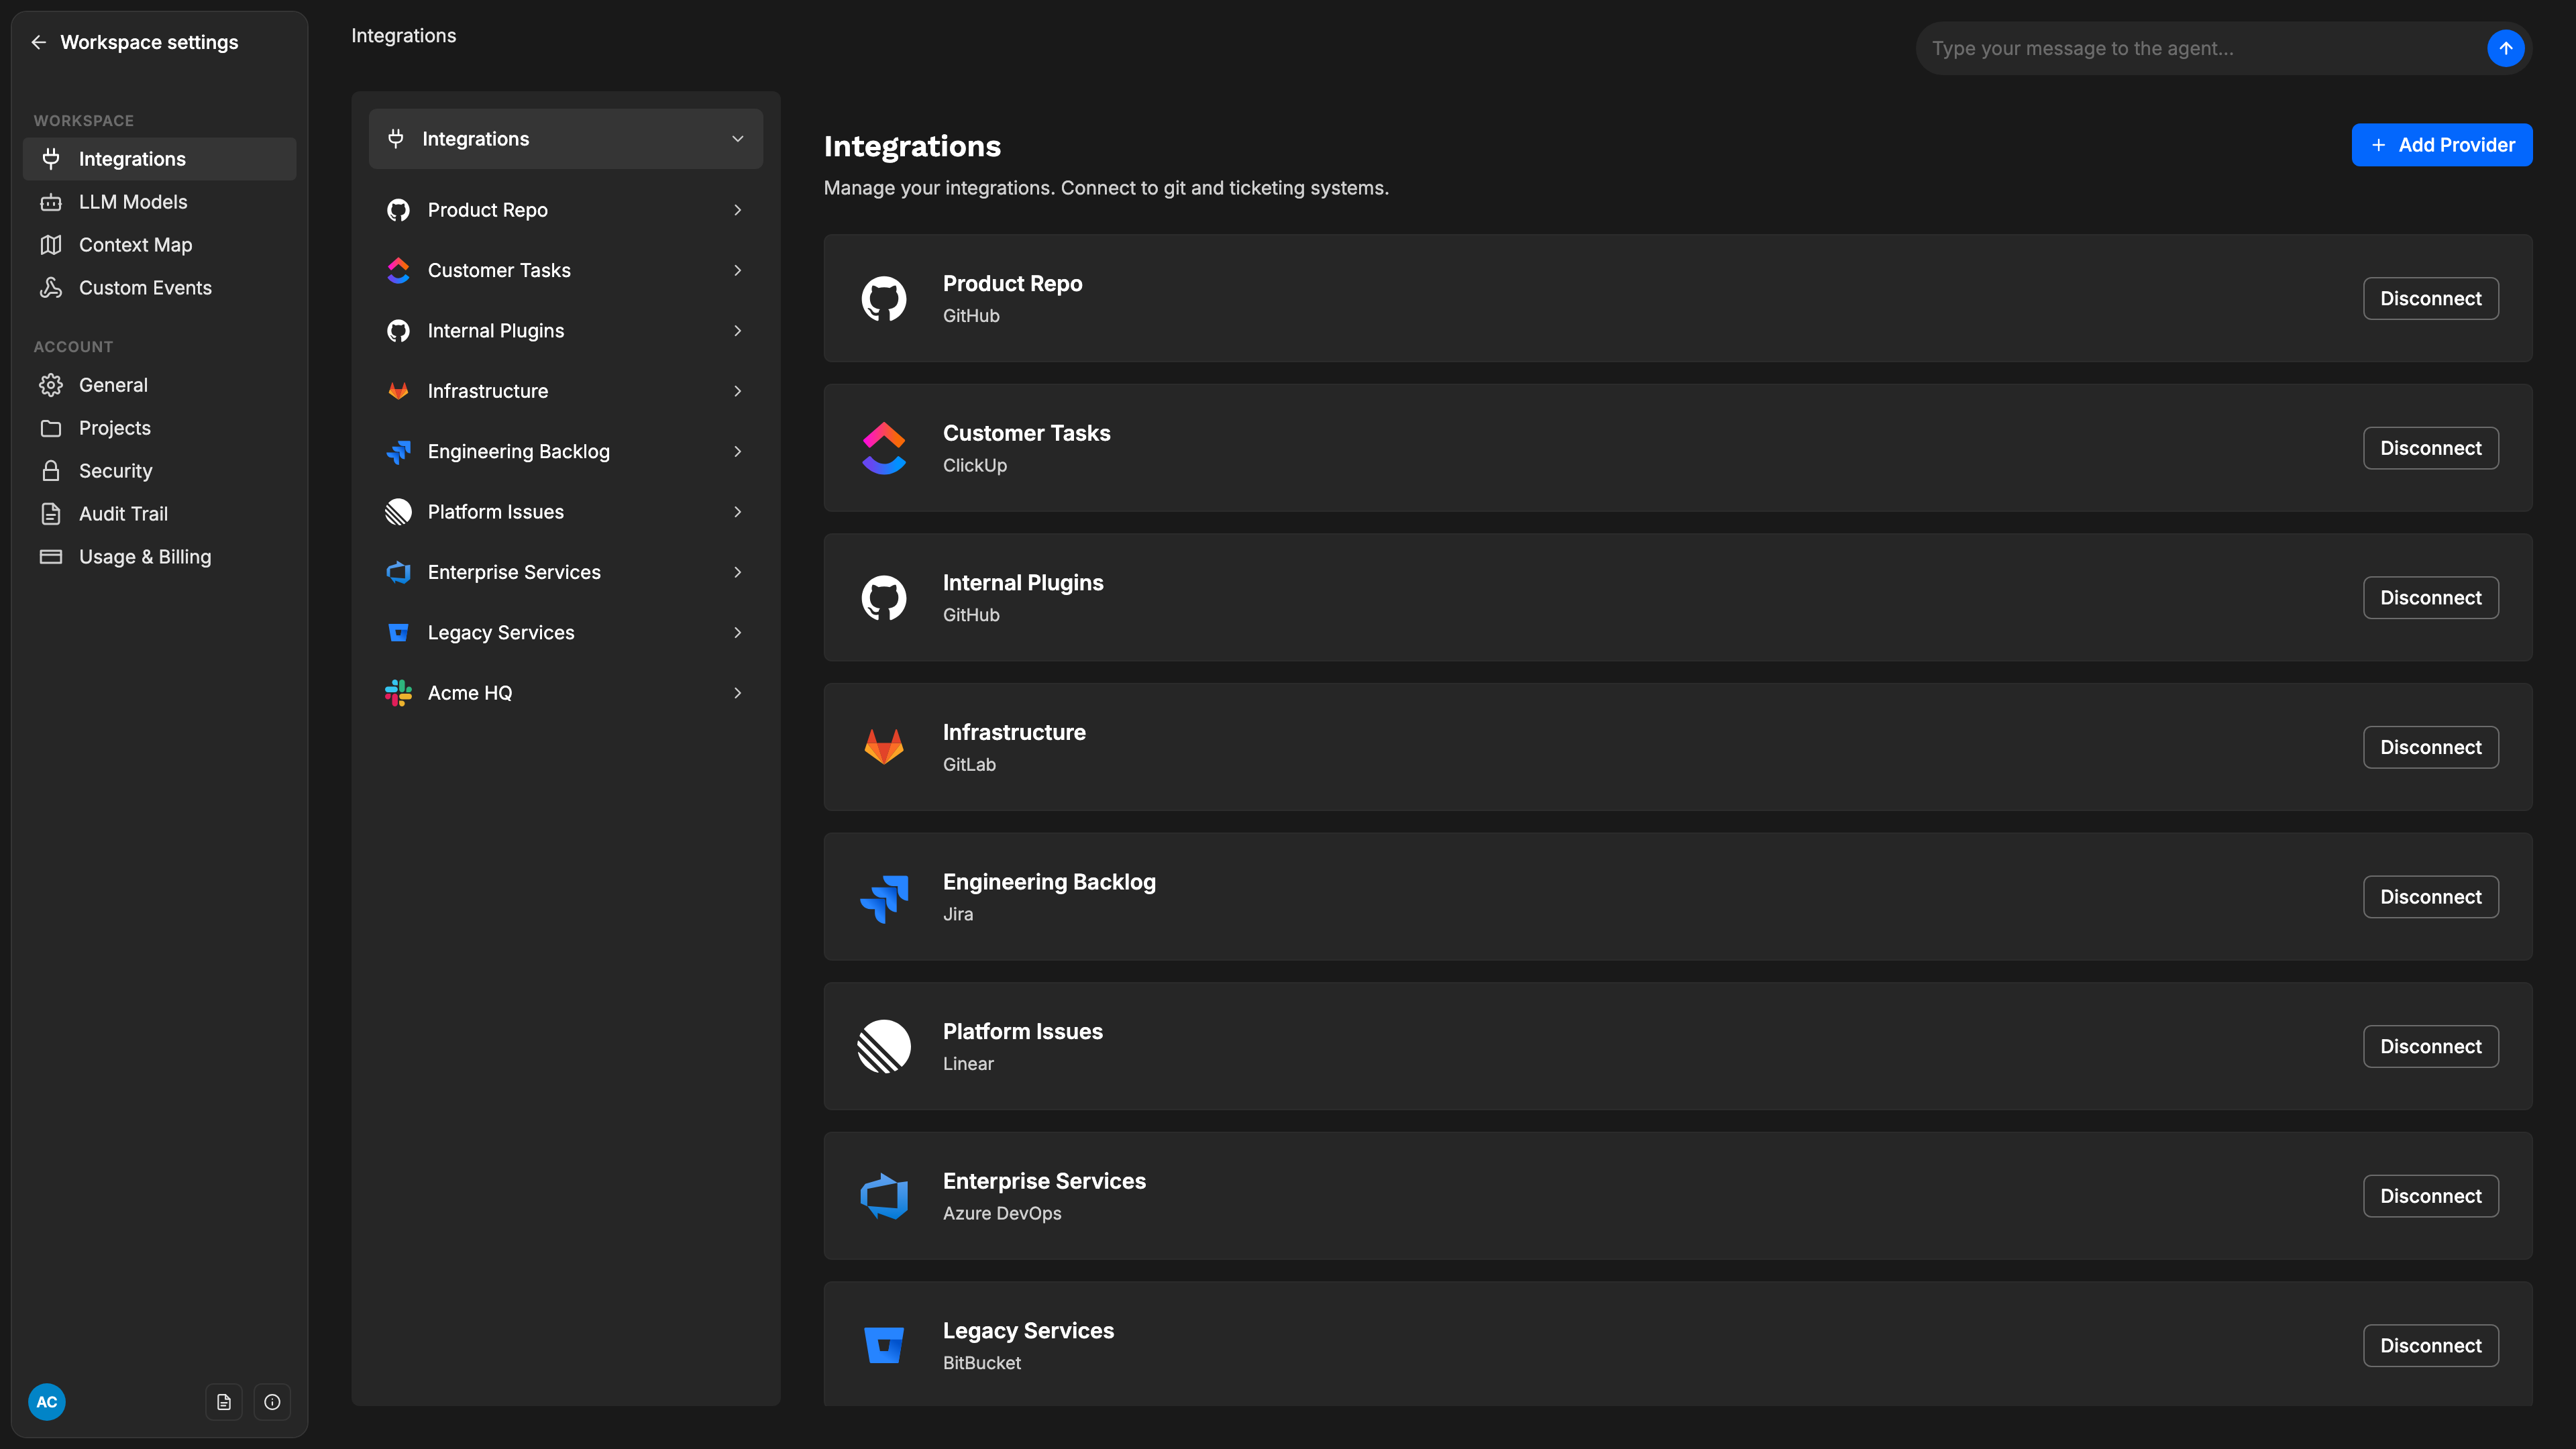Disconnect the Product Repo integration
The width and height of the screenshot is (2576, 1449).
click(2431, 299)
